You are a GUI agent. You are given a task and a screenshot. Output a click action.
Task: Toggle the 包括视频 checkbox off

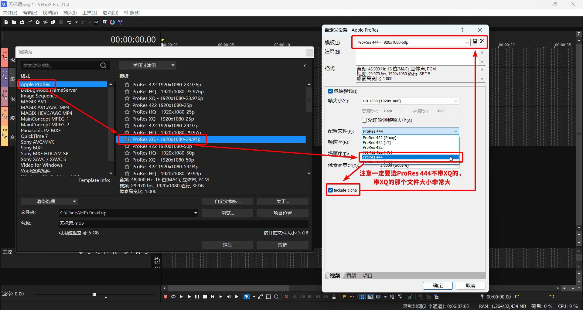click(330, 91)
